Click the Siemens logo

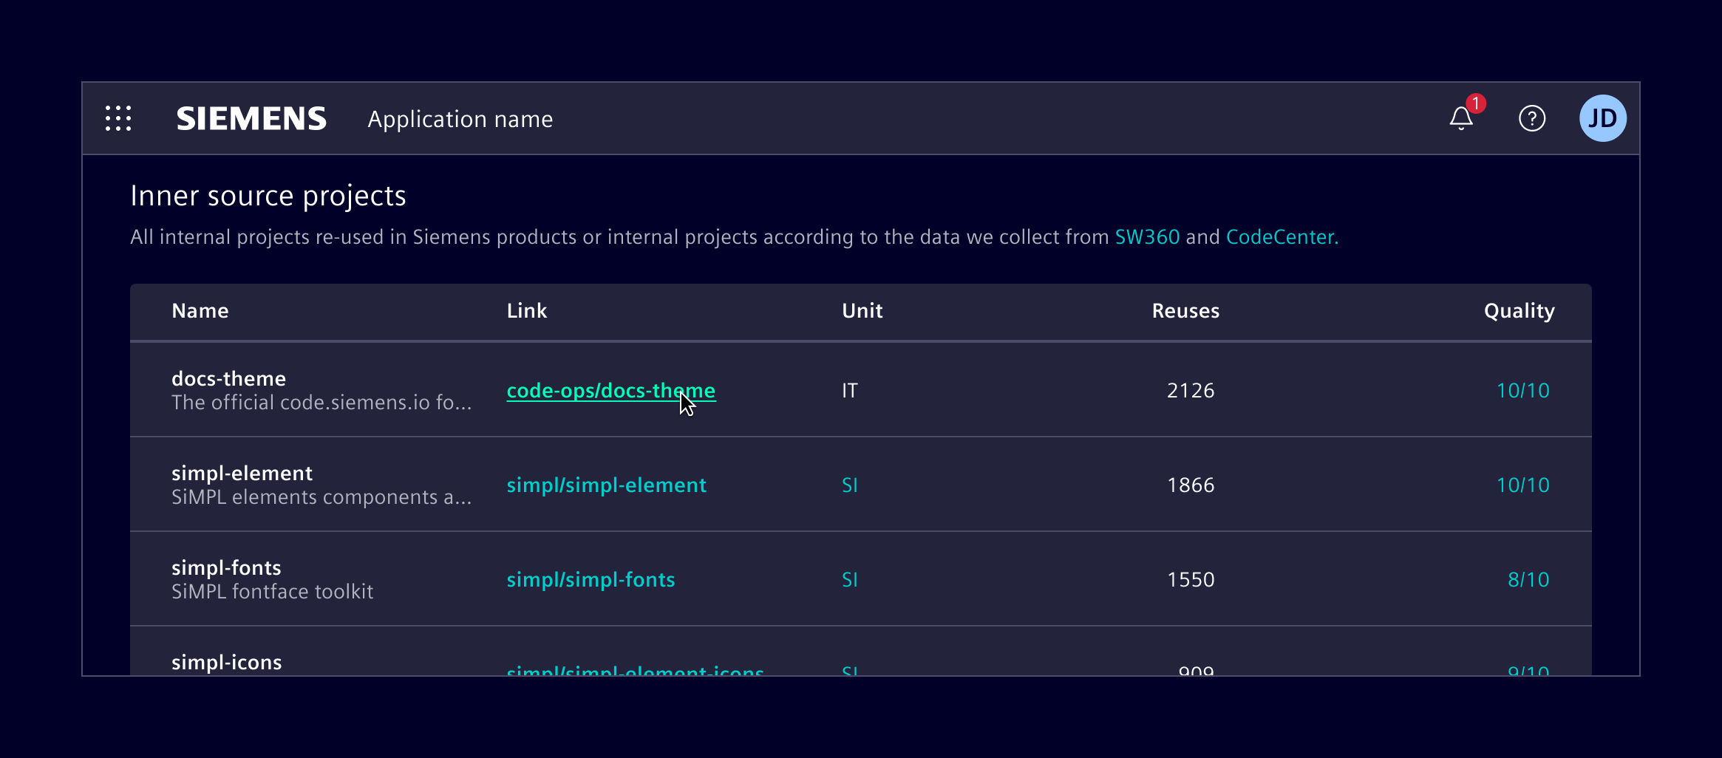pos(251,118)
